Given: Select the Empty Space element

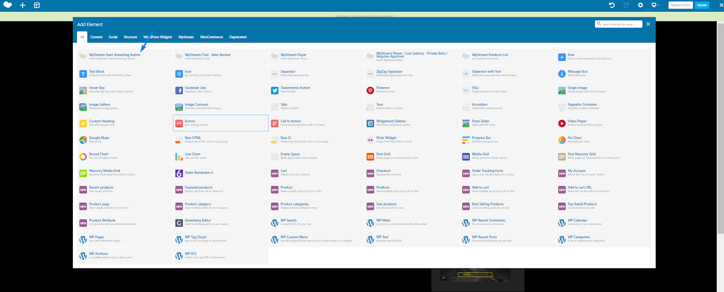Looking at the screenshot, I should pos(316,156).
